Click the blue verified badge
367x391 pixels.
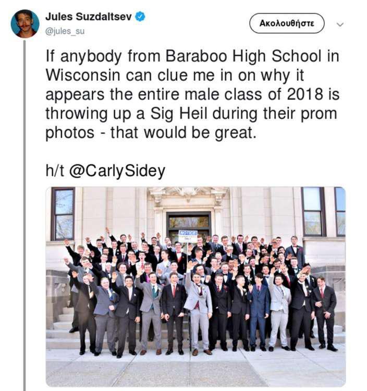tap(140, 17)
